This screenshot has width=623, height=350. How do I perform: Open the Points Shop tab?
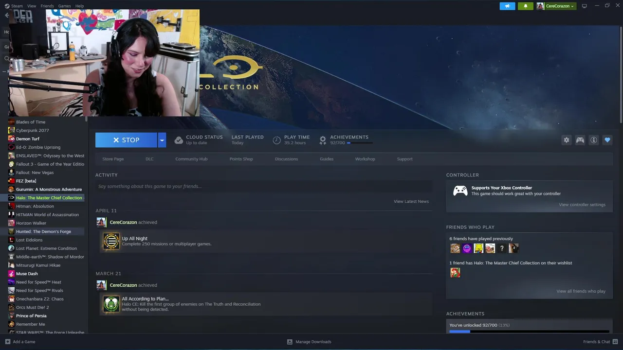tap(241, 159)
